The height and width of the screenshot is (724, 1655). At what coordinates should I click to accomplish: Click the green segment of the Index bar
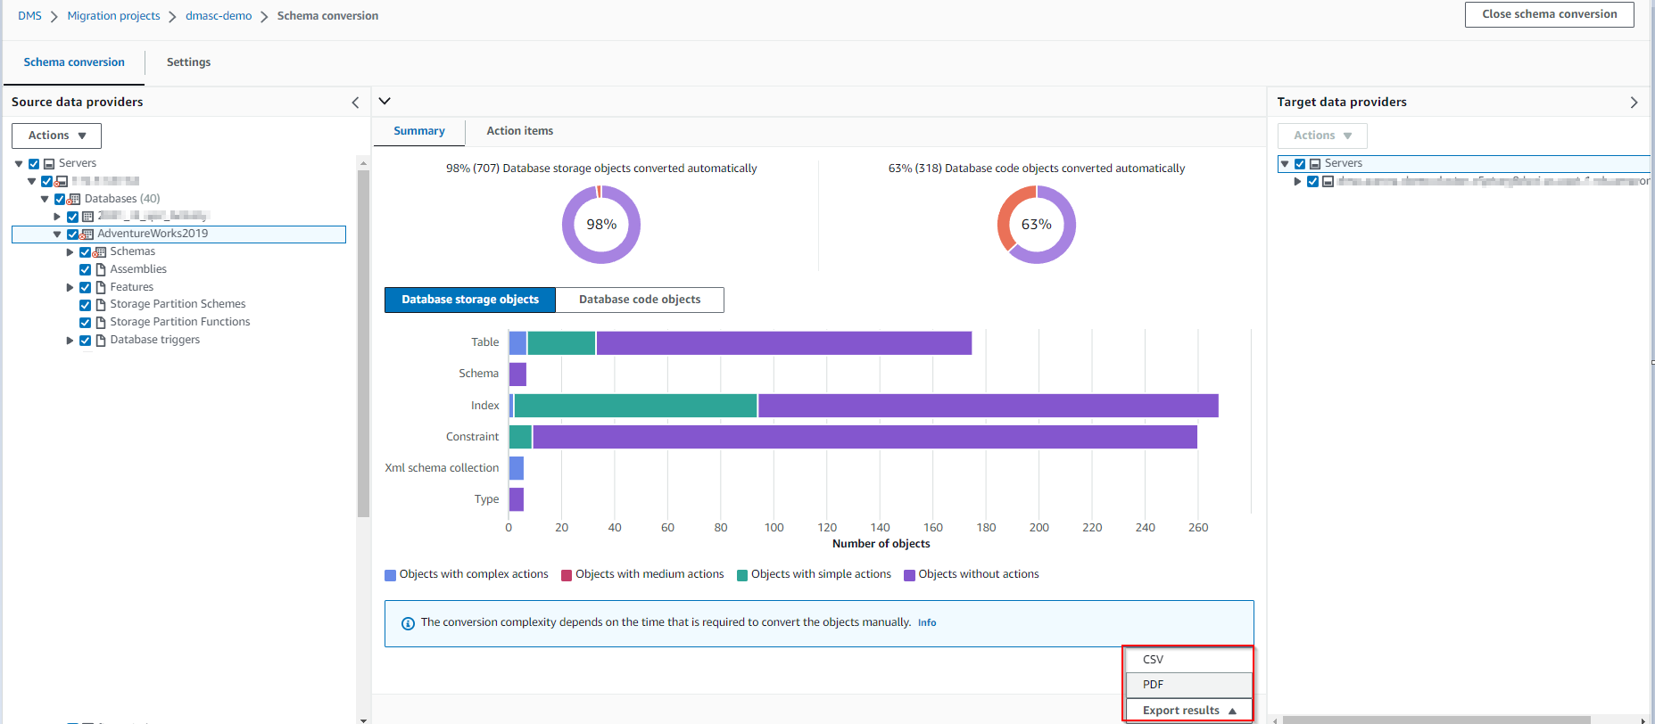tap(635, 406)
